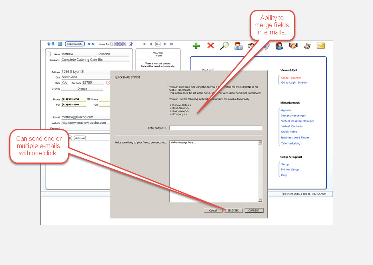
Task: Click the red X delete icon
Action: click(211, 46)
